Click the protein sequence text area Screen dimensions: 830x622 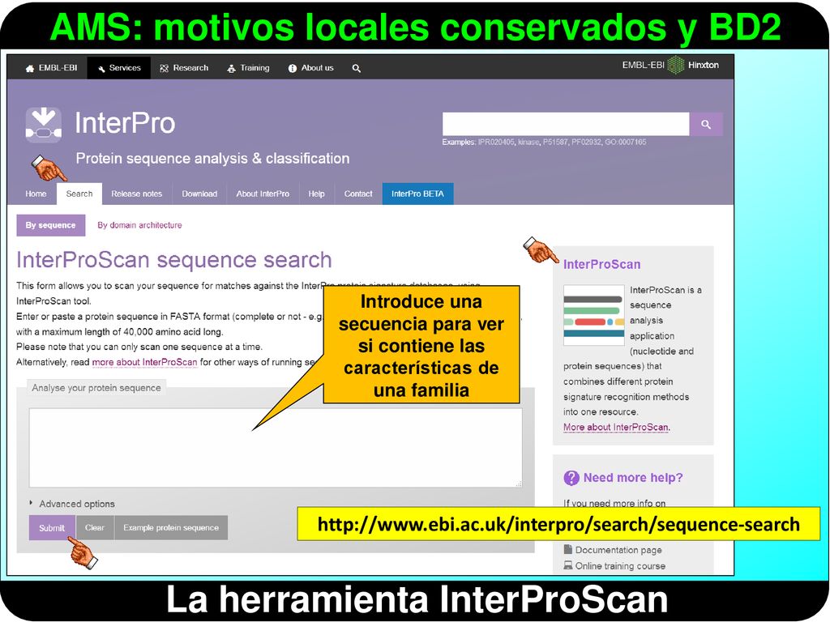click(276, 447)
